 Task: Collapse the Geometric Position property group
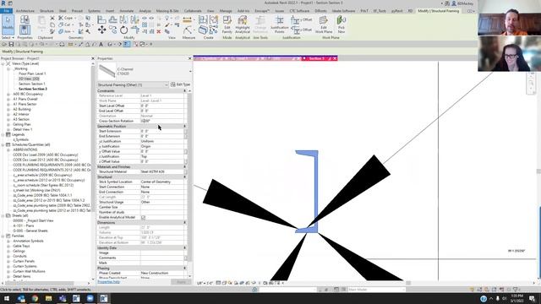coord(185,126)
